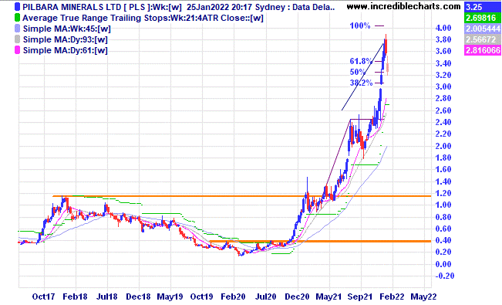This screenshot has height=305, width=502.
Task: Click the lavender 2.005444 value box
Action: 483,29
